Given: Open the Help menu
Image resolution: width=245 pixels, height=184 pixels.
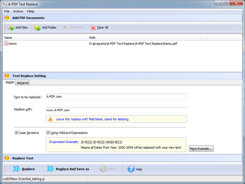Looking at the screenshot, I should (31, 11).
